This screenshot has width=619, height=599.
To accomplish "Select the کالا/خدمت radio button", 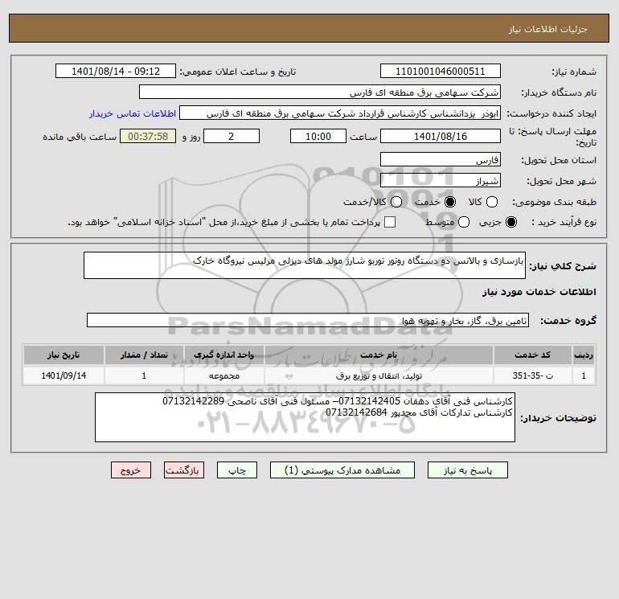I will tap(396, 202).
